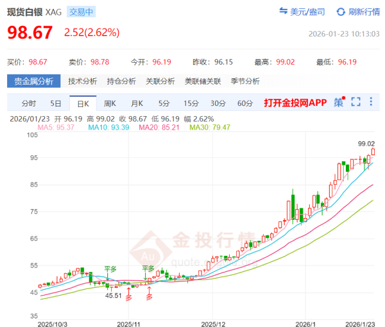Switch chart to 周K
385x327 pixels.
(110, 103)
